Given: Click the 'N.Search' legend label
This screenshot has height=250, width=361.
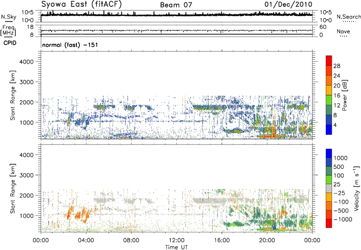Looking at the screenshot, I should tap(348, 17).
